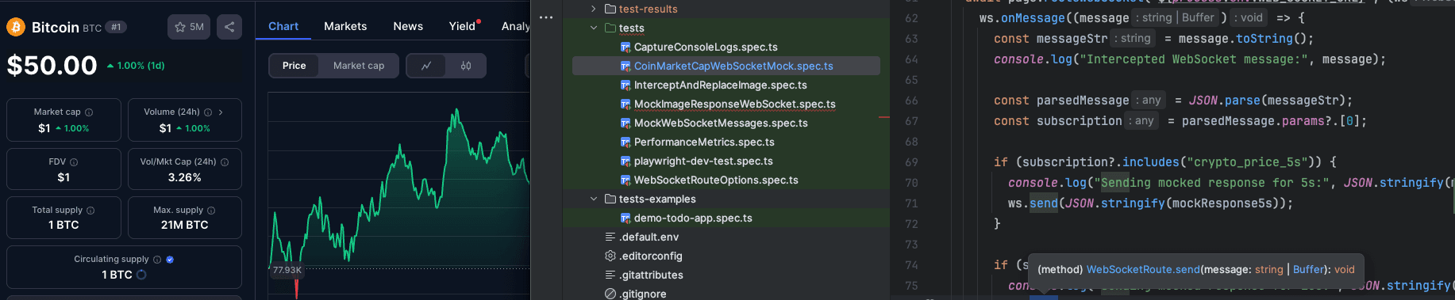Open the Yield tab
Viewport: 1455px width, 300px height.
click(x=463, y=26)
